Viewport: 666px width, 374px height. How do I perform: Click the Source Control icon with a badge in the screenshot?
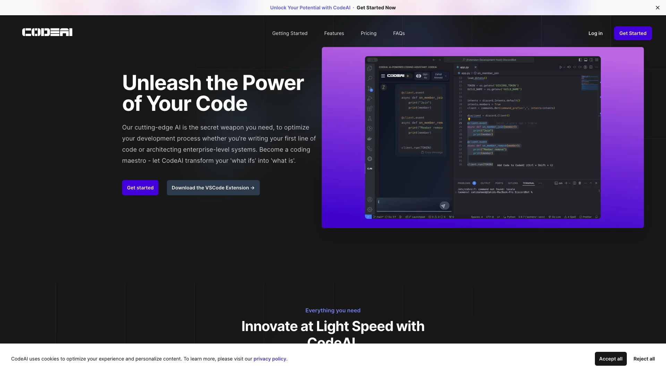point(370,89)
